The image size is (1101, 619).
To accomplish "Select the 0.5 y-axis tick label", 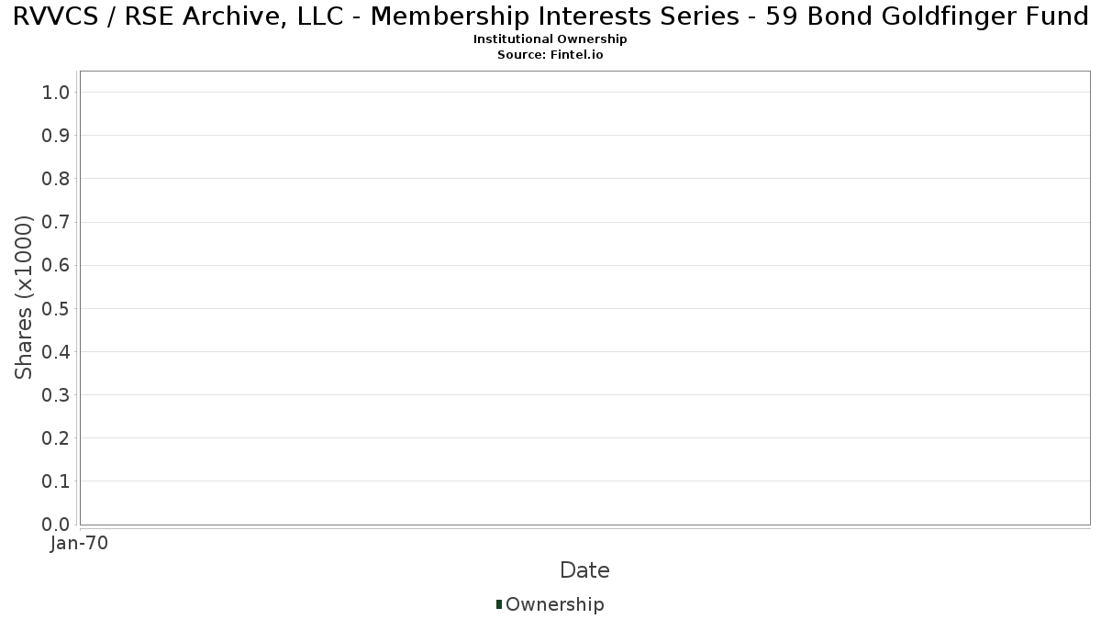I will click(57, 309).
